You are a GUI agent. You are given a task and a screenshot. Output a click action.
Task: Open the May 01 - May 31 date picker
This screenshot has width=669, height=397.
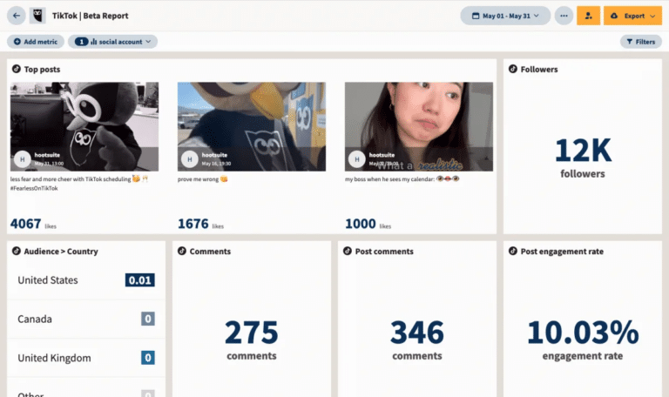[505, 16]
